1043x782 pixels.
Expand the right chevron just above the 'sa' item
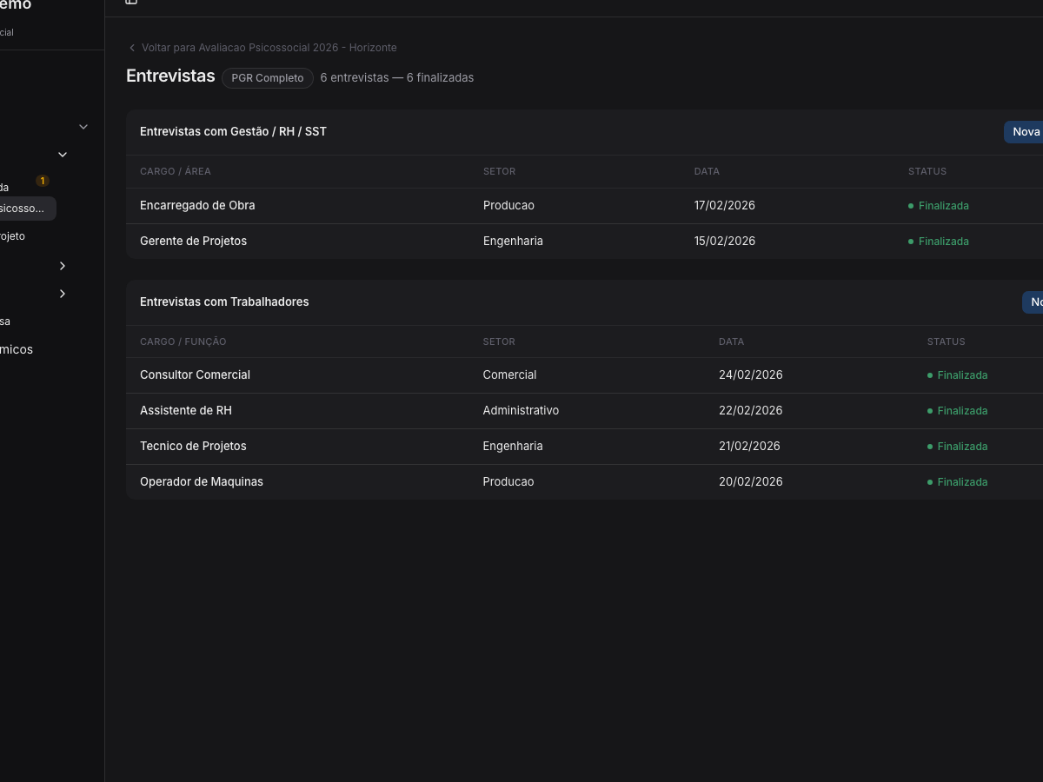[63, 294]
